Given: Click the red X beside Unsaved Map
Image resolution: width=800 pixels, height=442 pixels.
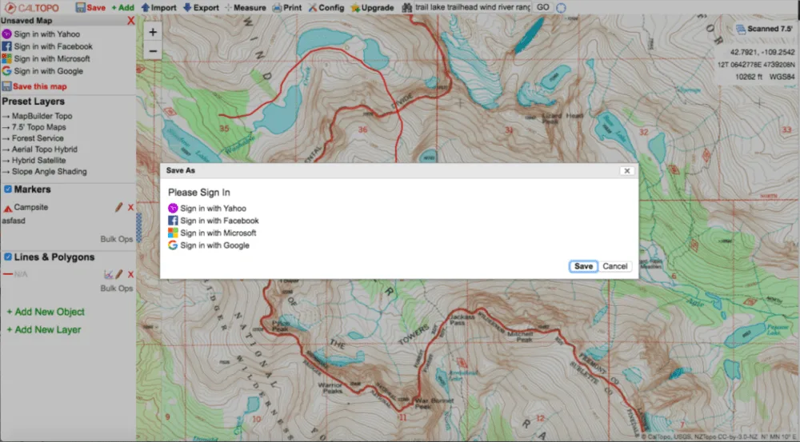Looking at the screenshot, I should [x=131, y=21].
